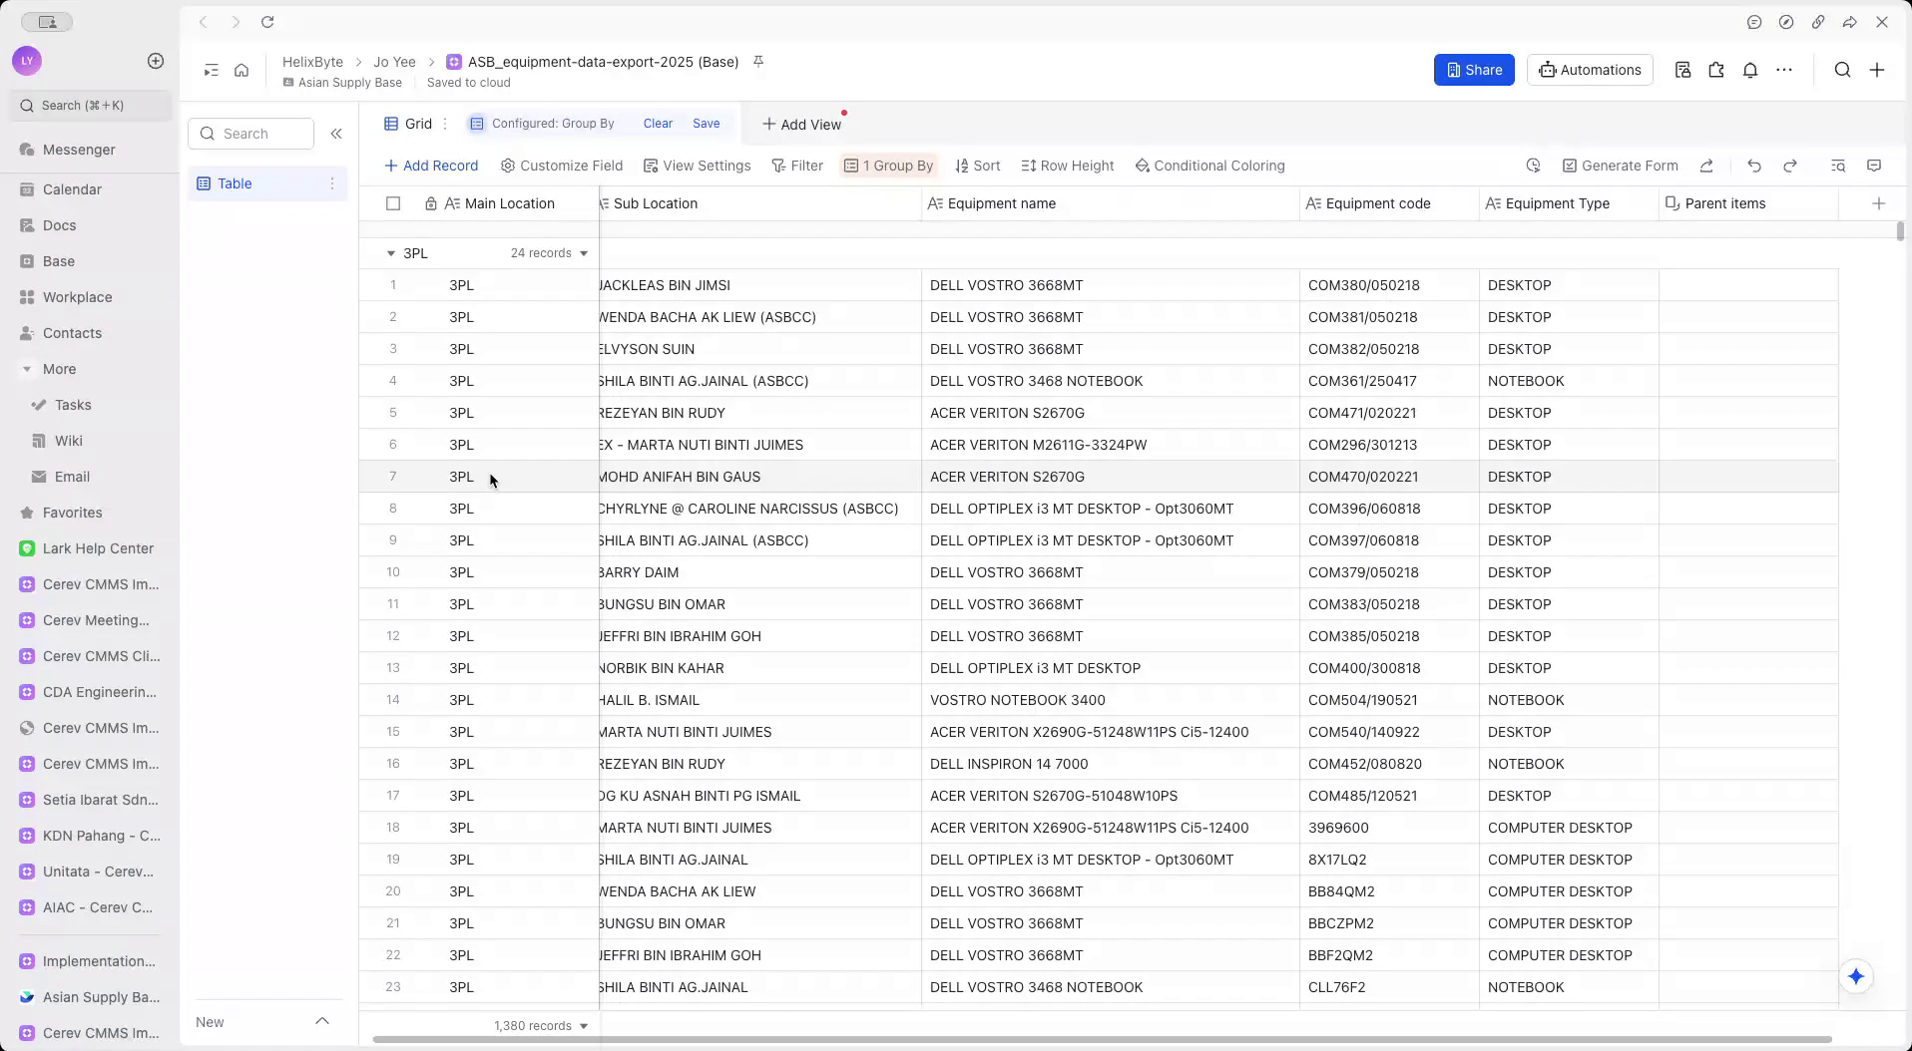Viewport: 1912px width, 1051px height.
Task: Open the notifications bell
Action: tap(1749, 70)
